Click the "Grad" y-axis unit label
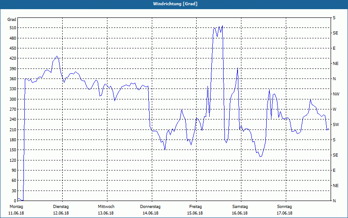 click(12, 20)
